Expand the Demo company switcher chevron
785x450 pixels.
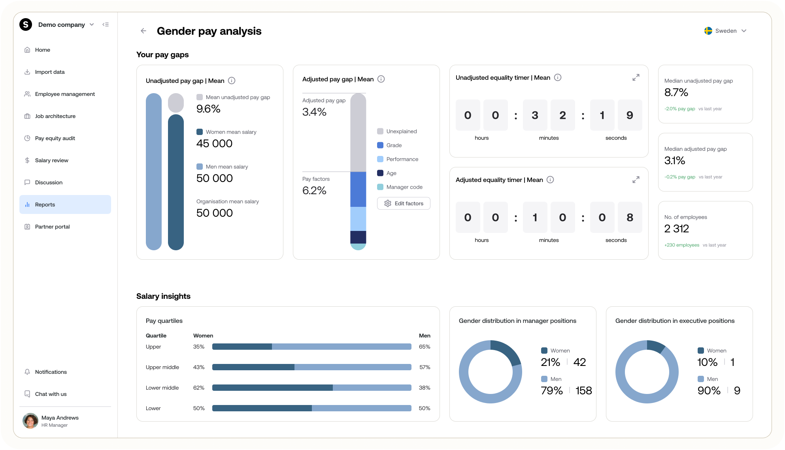pos(92,24)
